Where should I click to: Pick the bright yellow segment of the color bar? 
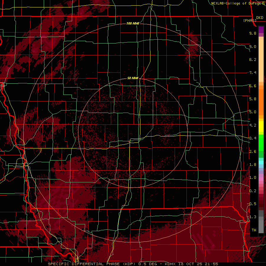(x=261, y=126)
